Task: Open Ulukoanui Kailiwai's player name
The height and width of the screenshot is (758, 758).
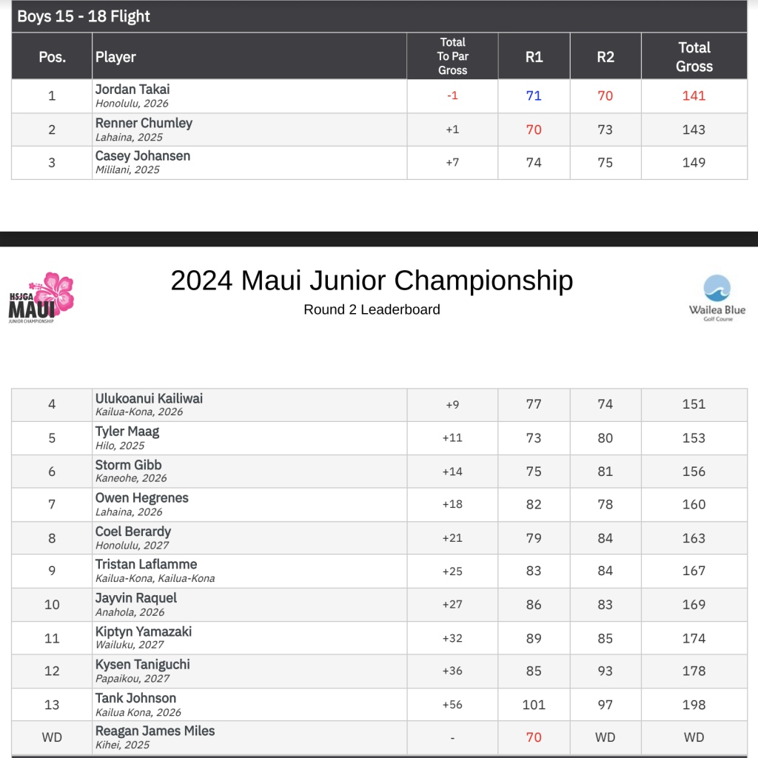Action: click(149, 398)
